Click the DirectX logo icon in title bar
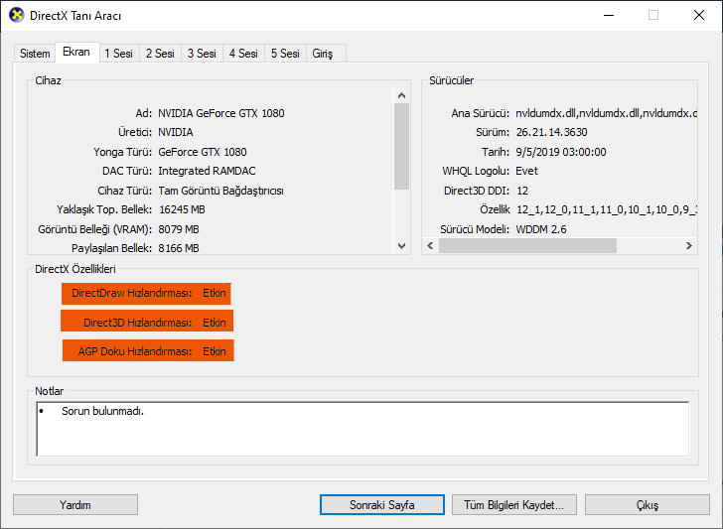 point(17,15)
